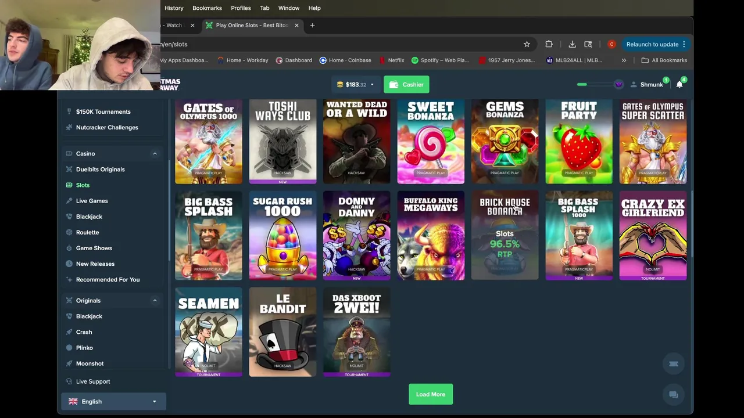
Task: Open the Toshi Ways Club game
Action: (x=282, y=142)
